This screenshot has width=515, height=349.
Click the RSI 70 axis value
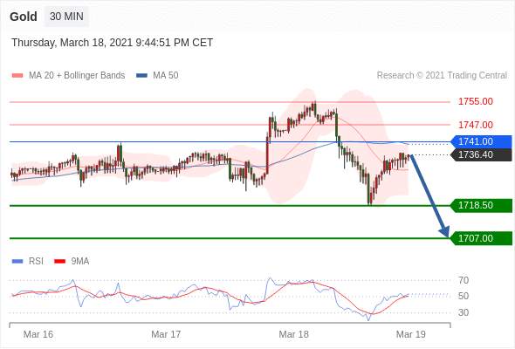(x=463, y=280)
